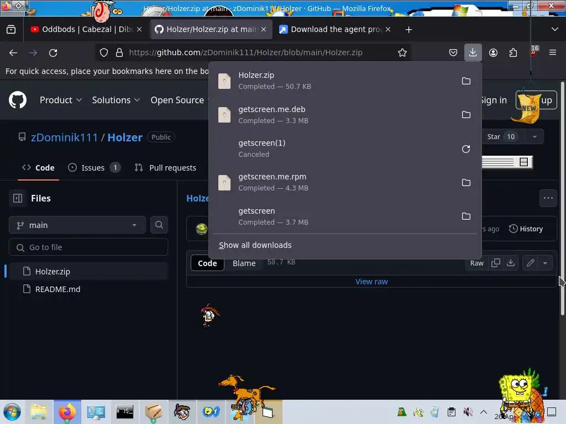Viewport: 566px width, 424px height.
Task: Select the Code view button
Action: pos(207,263)
